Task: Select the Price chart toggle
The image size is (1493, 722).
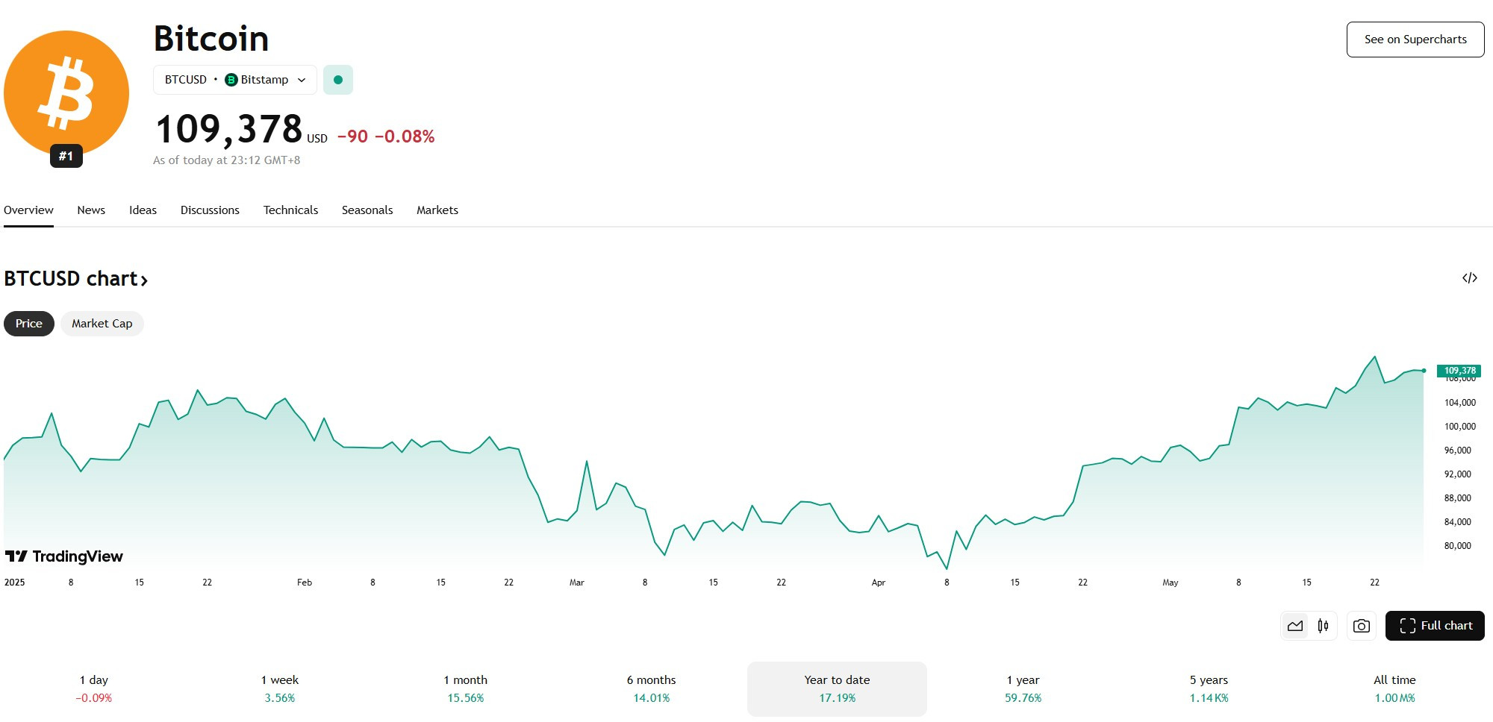Action: [29, 324]
